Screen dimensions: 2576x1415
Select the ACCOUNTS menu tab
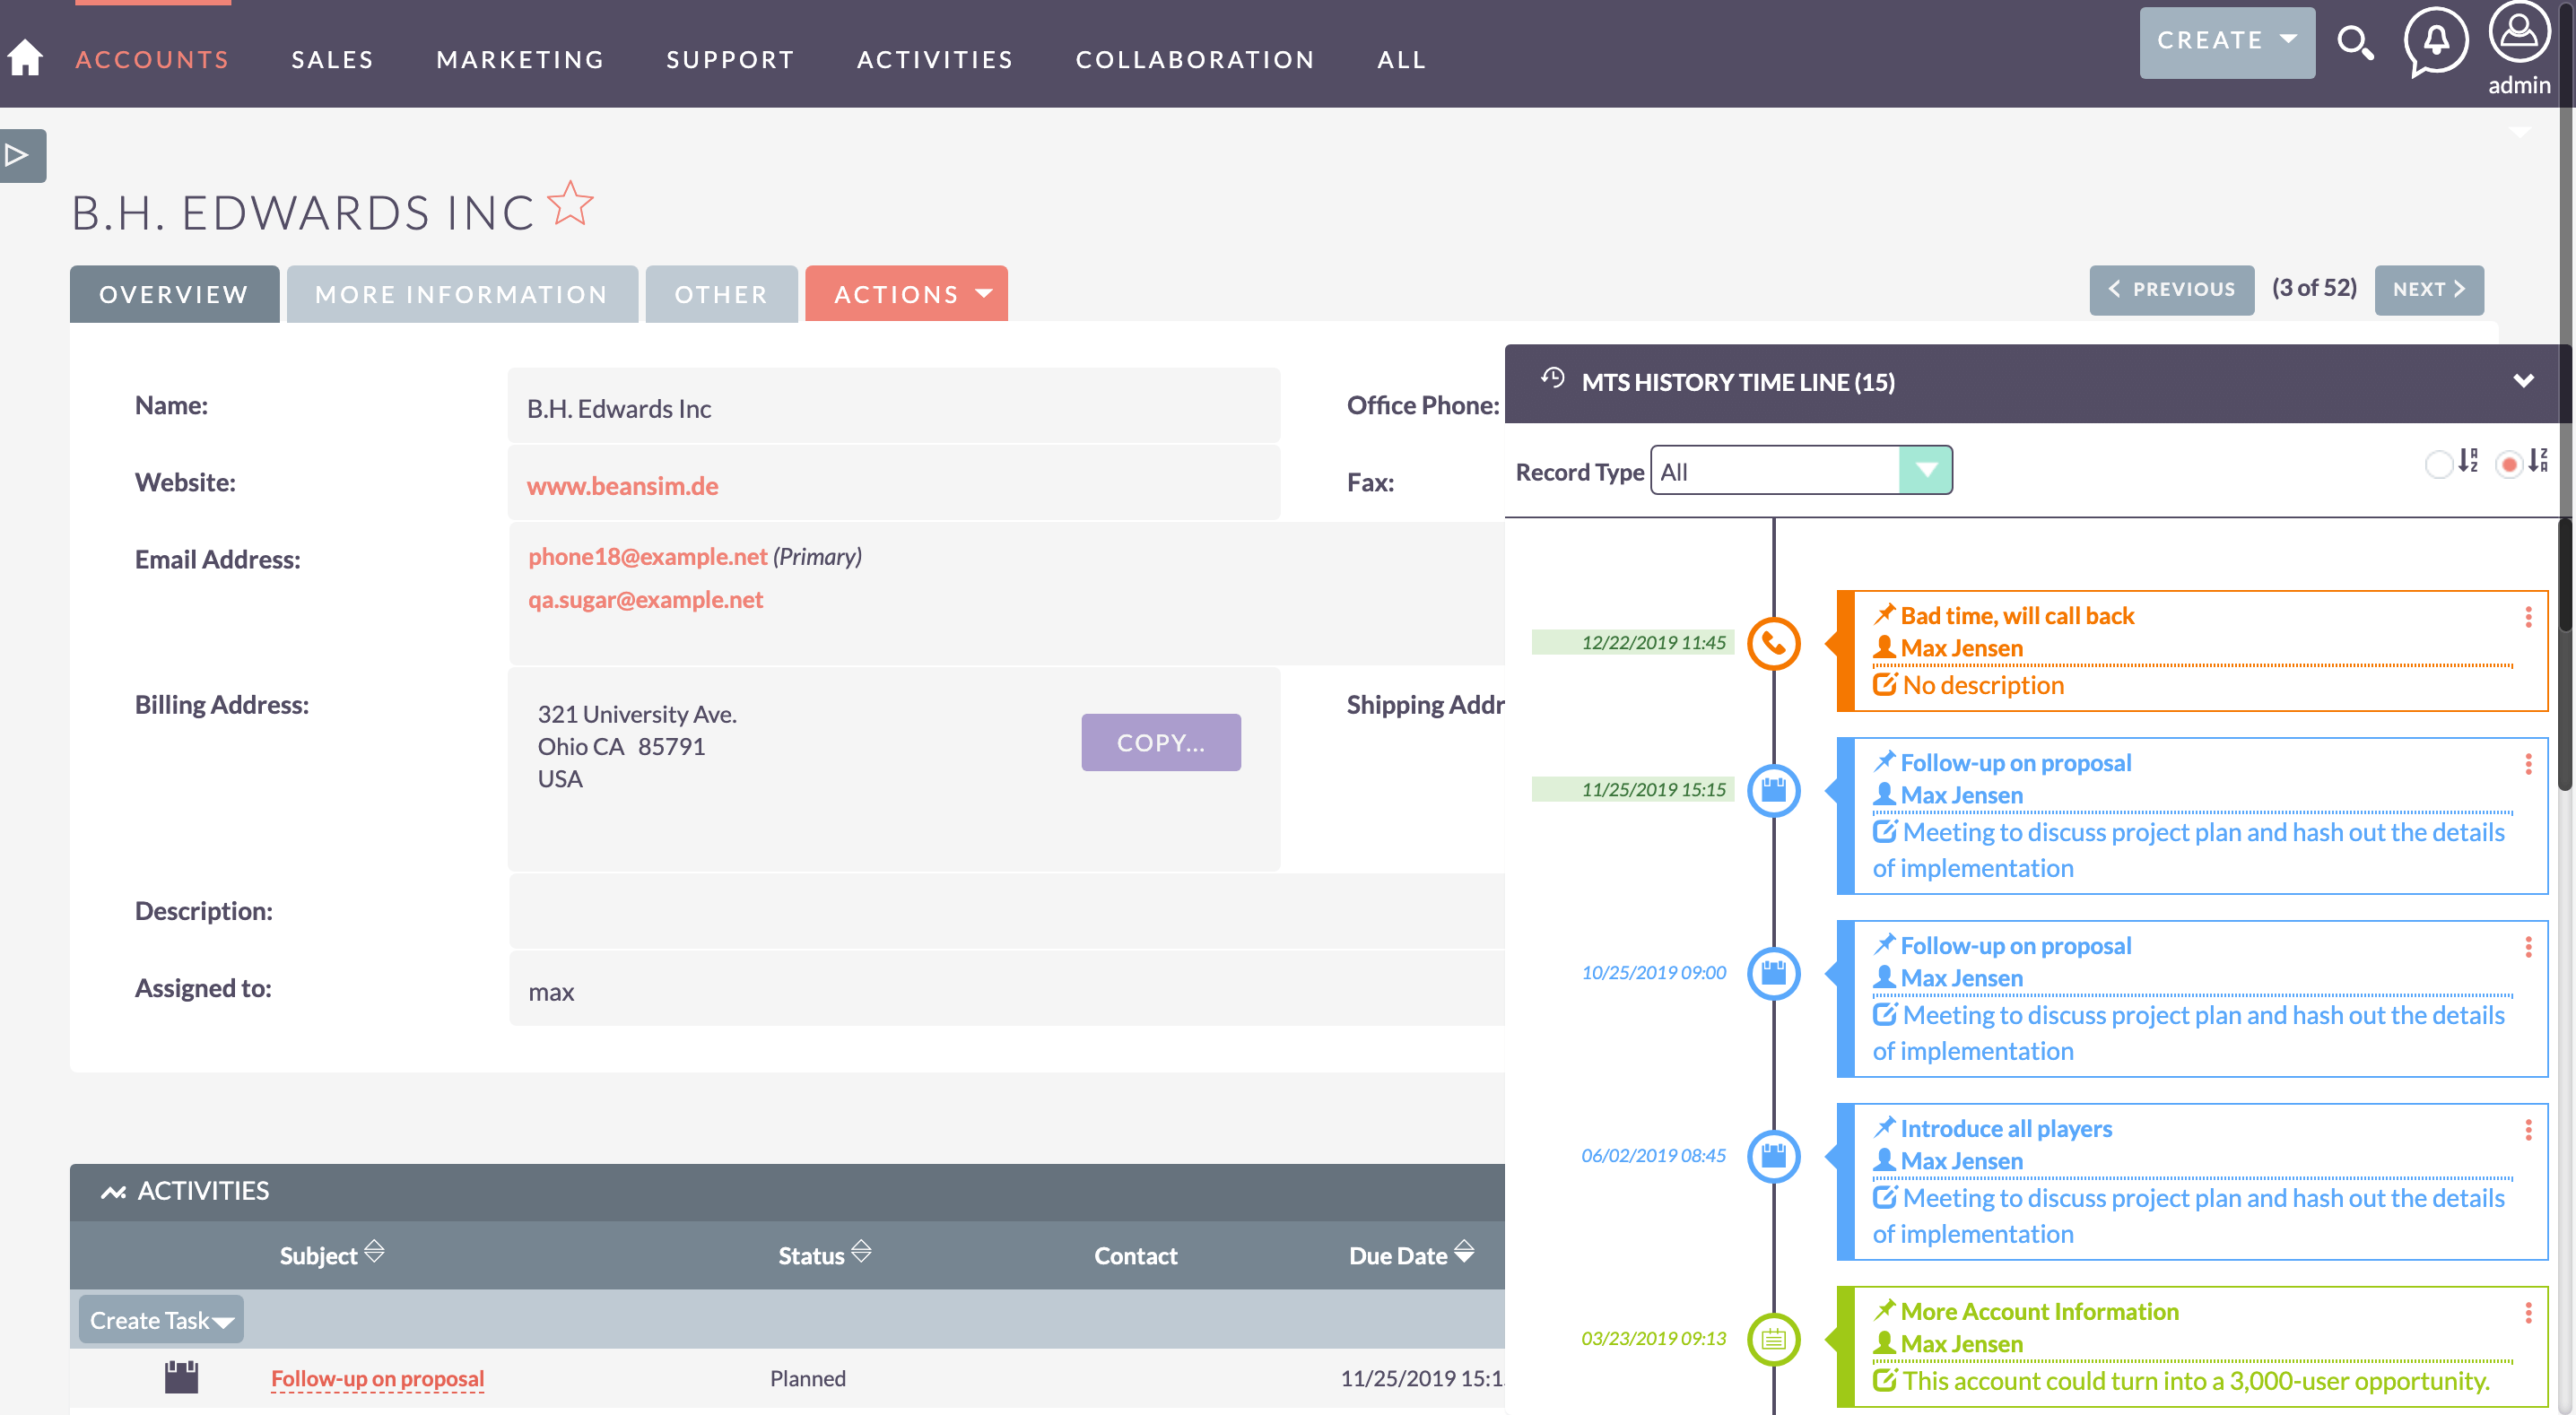[x=153, y=57]
